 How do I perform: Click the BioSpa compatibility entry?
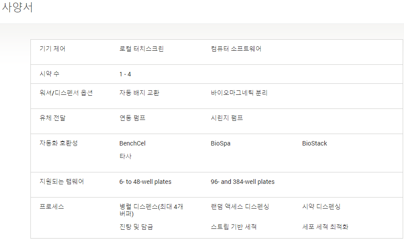221,143
